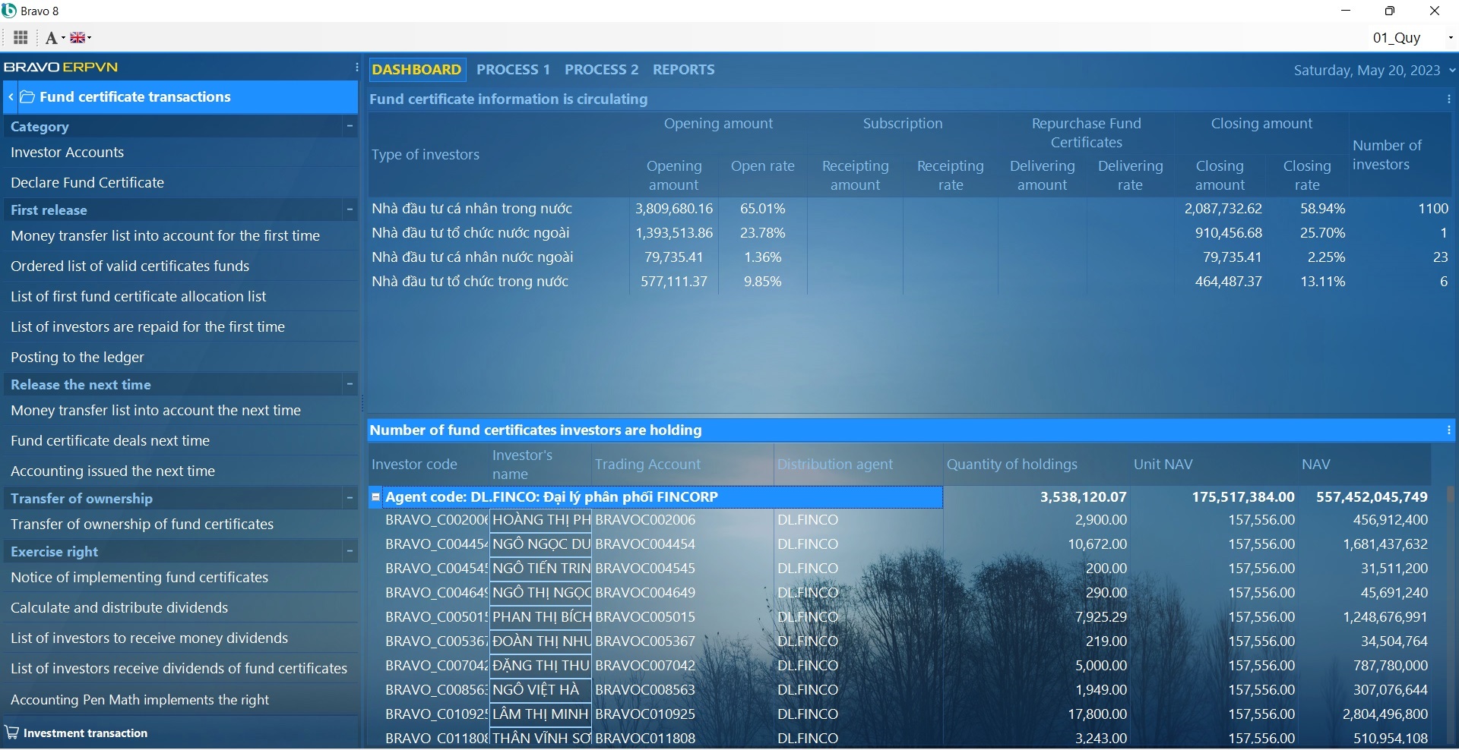Open the Number of fund certificates panel menu

(x=1448, y=430)
